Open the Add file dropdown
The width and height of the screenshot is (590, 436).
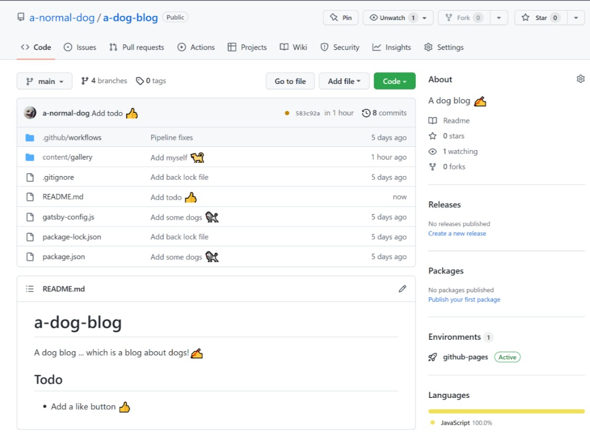click(x=344, y=81)
